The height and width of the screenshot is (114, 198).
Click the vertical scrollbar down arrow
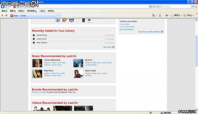tap(196, 109)
